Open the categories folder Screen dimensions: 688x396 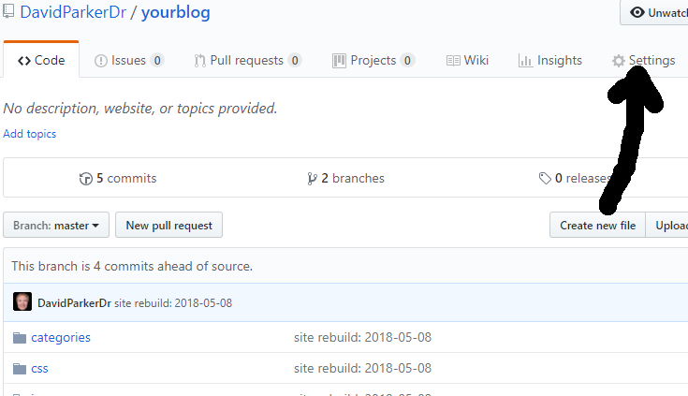[61, 337]
